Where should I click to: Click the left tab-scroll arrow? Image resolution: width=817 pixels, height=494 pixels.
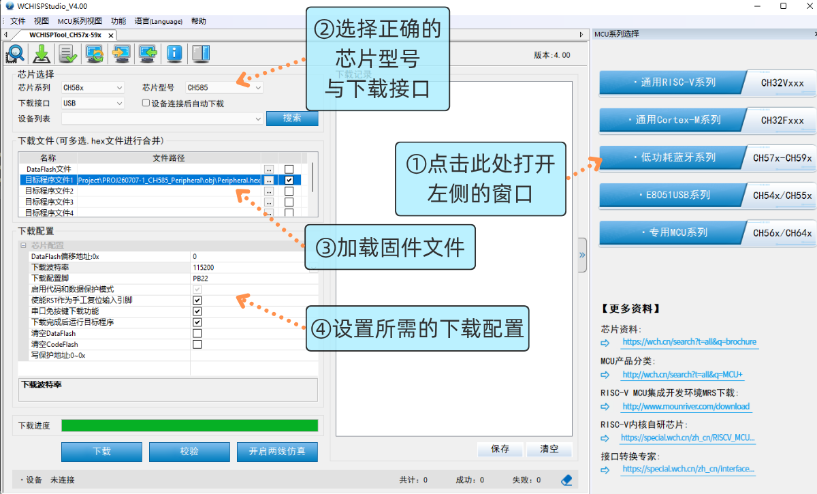pos(5,35)
